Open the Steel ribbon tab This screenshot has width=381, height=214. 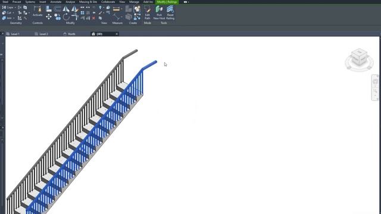click(x=5, y=2)
